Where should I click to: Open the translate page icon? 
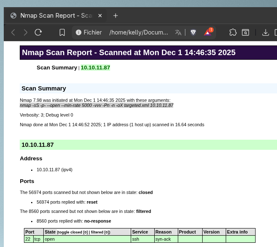tap(178, 32)
